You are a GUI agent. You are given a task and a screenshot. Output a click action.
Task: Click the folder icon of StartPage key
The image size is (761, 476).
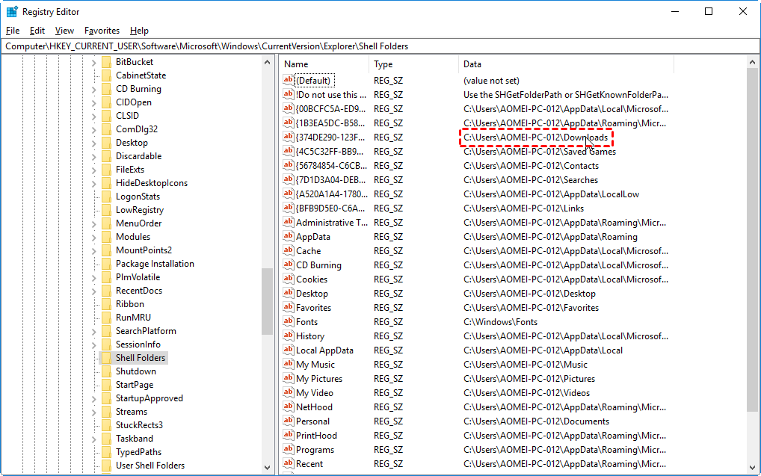[106, 385]
